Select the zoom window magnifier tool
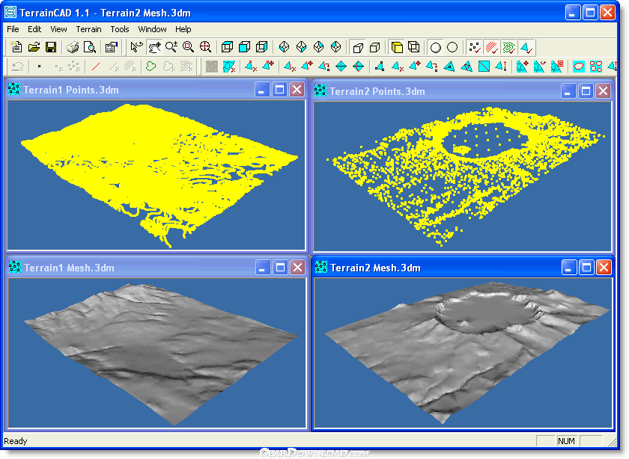This screenshot has height=459, width=629. [x=188, y=47]
